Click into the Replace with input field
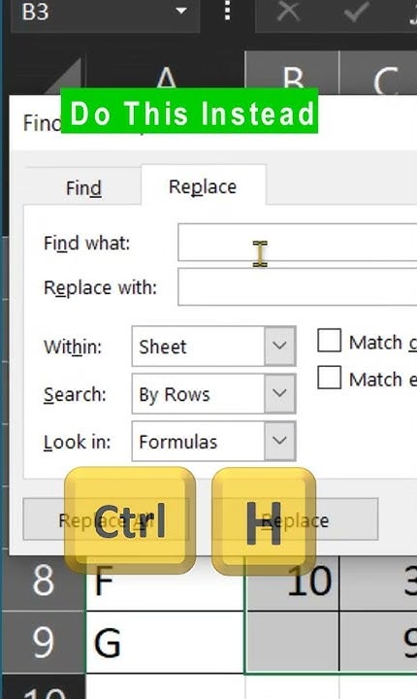 coord(297,286)
